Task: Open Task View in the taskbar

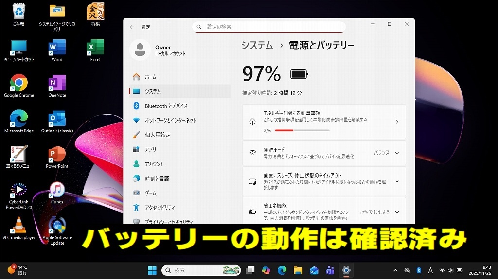Action: pos(250,270)
